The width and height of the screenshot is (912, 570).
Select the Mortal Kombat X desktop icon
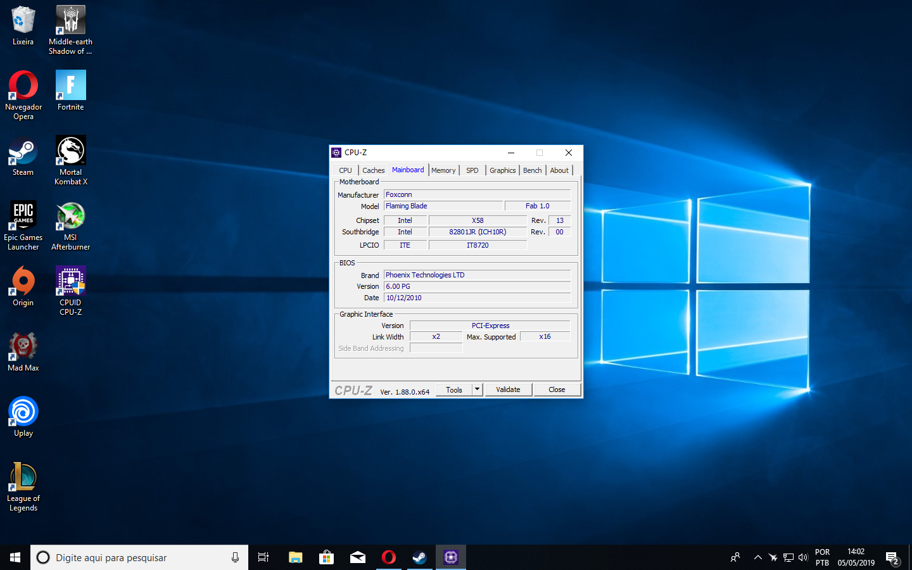pos(70,160)
